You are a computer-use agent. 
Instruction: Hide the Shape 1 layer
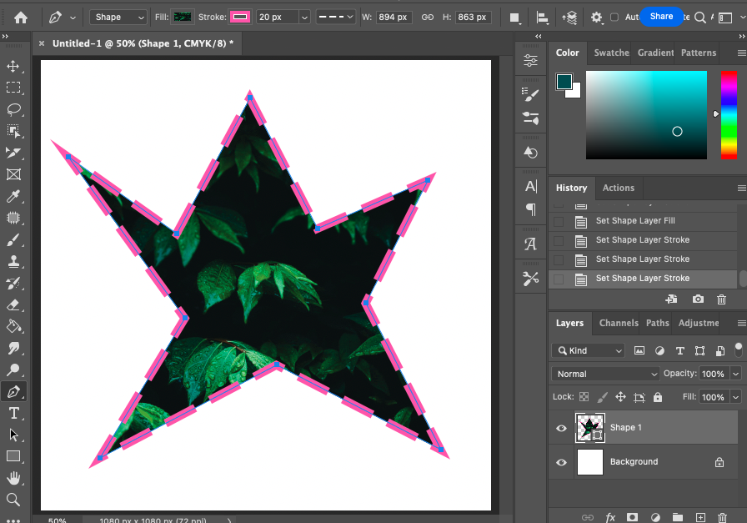pos(561,428)
